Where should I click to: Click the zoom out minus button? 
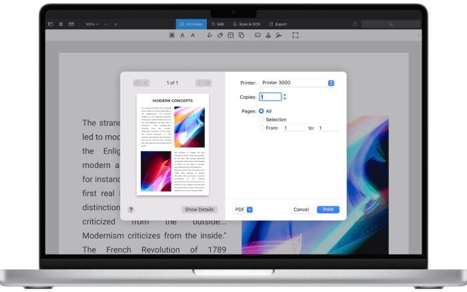(x=105, y=24)
